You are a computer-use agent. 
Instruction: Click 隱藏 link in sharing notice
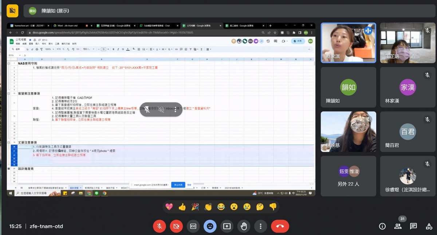[189, 185]
